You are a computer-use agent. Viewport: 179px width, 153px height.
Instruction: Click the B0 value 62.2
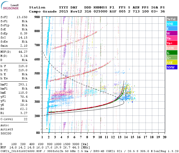(x=24, y=109)
